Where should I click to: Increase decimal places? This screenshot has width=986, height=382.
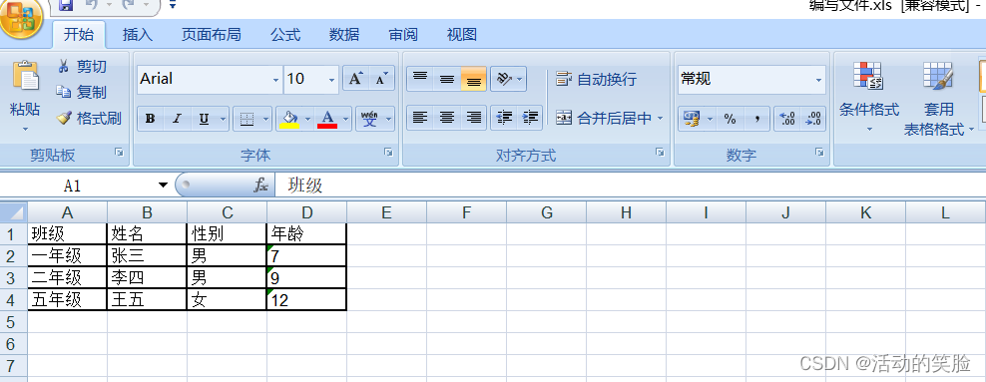click(x=786, y=119)
